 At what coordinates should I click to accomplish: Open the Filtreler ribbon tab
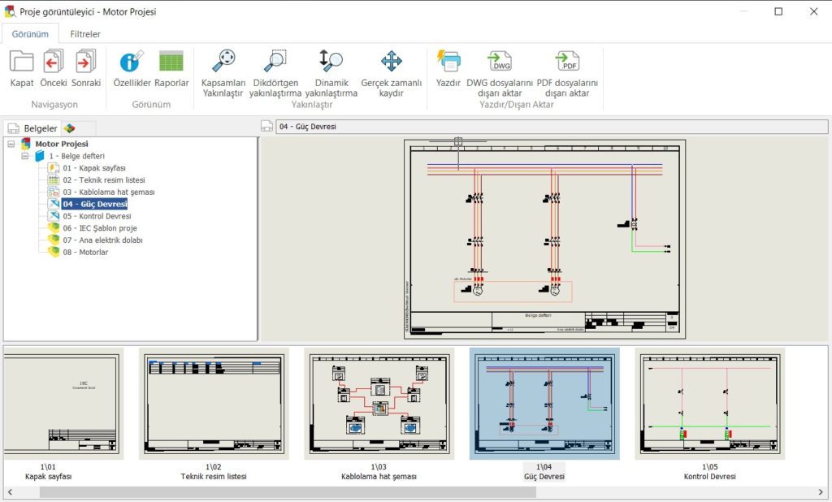click(x=84, y=33)
